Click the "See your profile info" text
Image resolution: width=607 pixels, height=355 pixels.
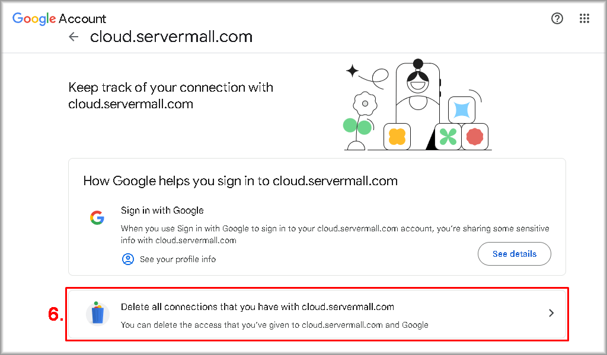coord(178,259)
